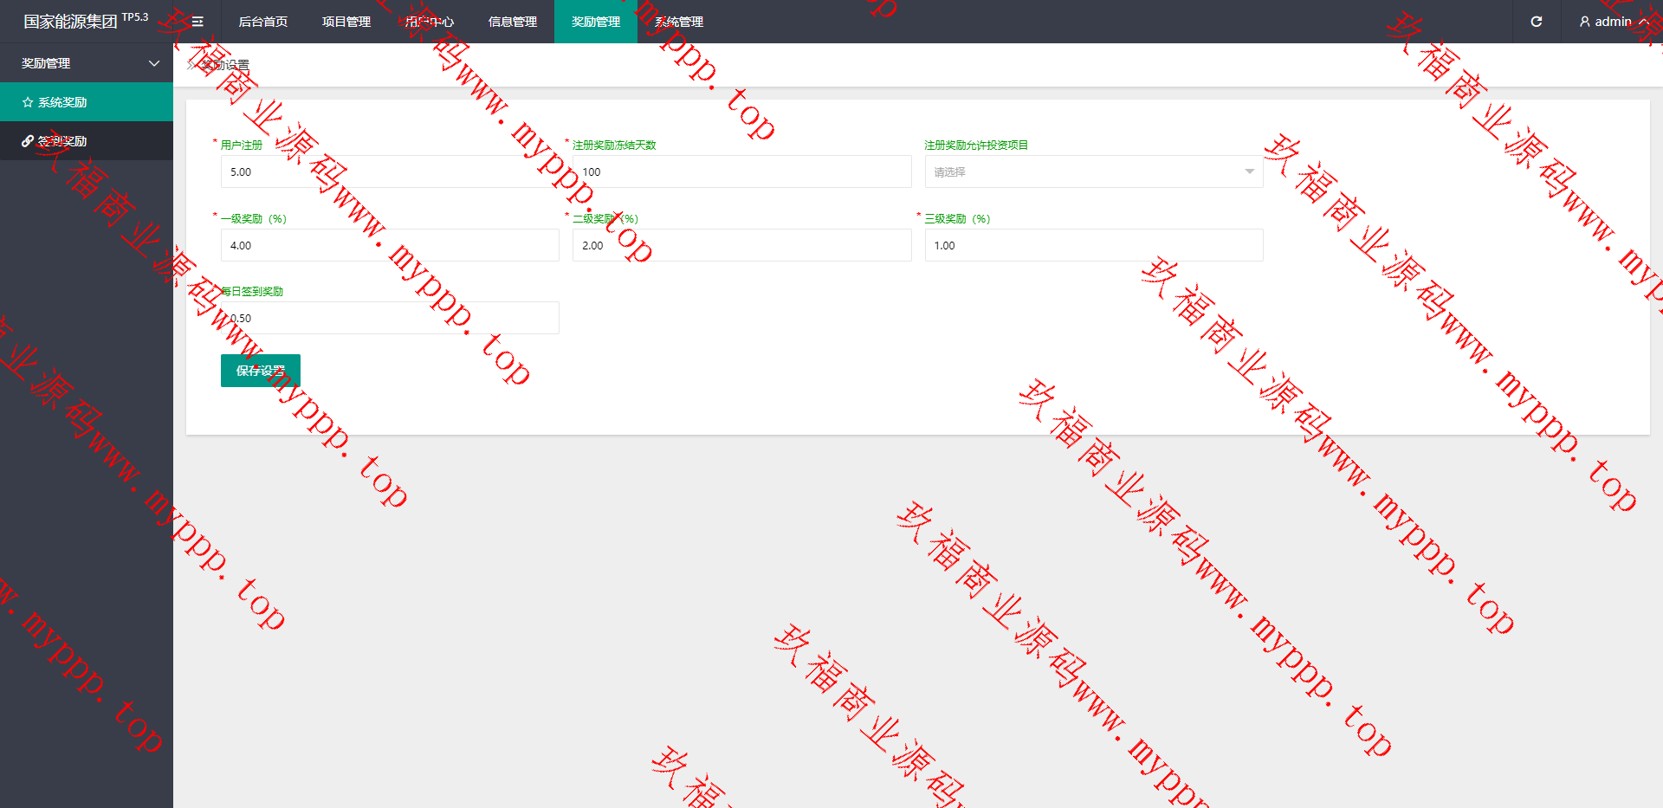Open the 后台首页 top menu
Screen dimensions: 1663x808
tap(263, 22)
